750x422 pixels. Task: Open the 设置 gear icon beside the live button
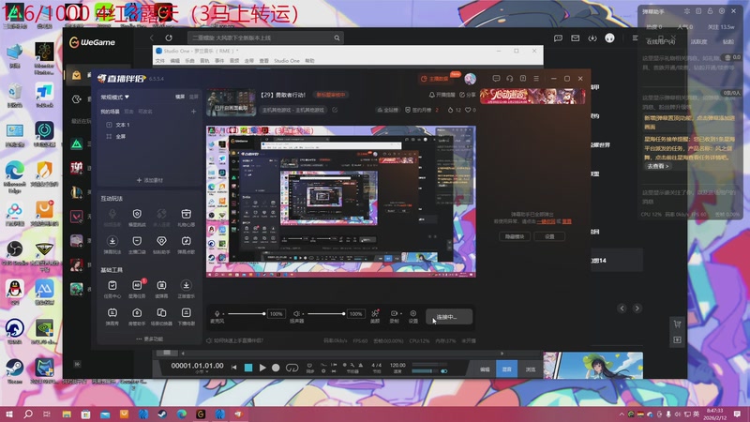click(x=413, y=314)
